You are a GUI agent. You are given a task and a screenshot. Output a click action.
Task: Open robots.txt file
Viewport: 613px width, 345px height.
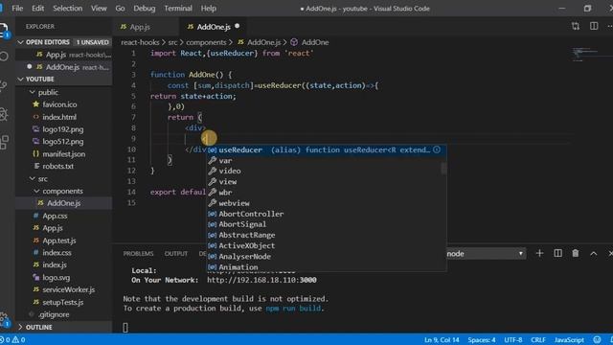click(57, 166)
